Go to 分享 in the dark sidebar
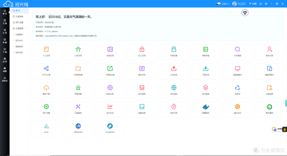The image size is (287, 156). (x=5, y=31)
